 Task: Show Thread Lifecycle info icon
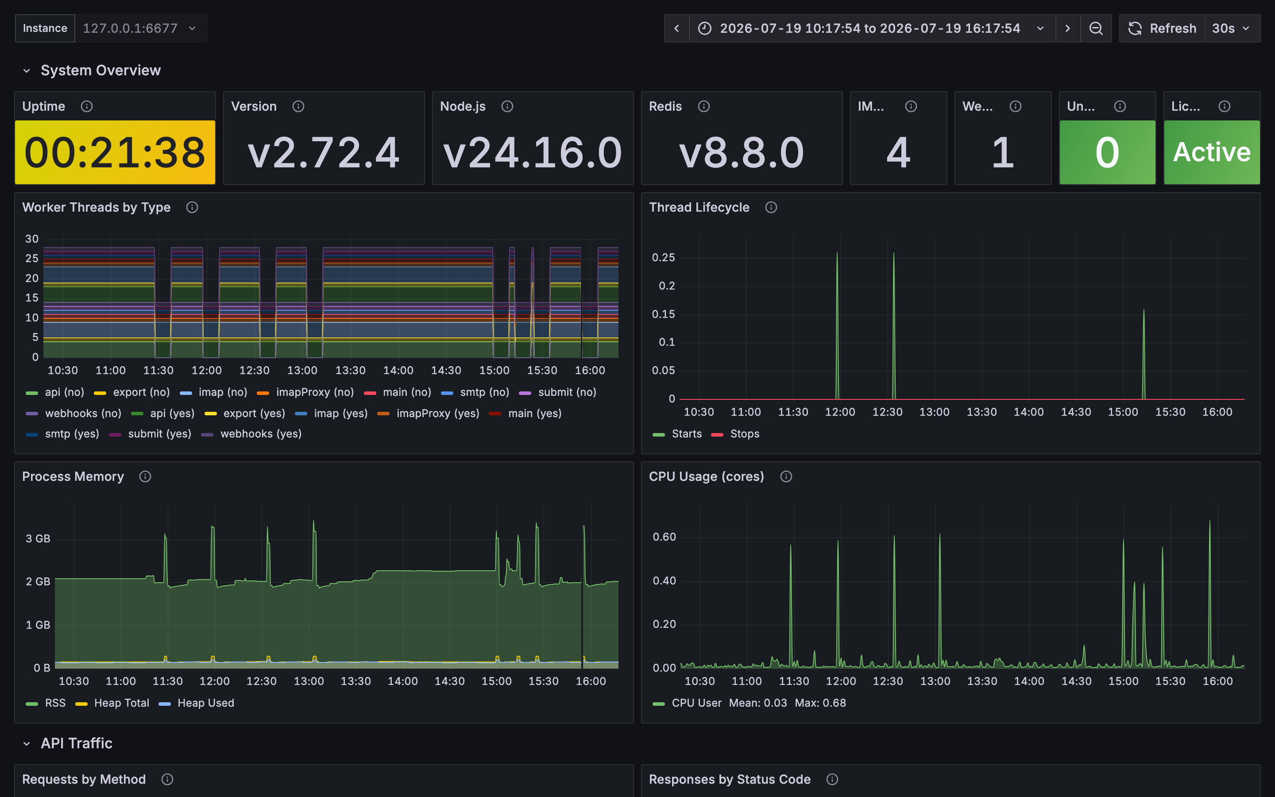pyautogui.click(x=771, y=207)
